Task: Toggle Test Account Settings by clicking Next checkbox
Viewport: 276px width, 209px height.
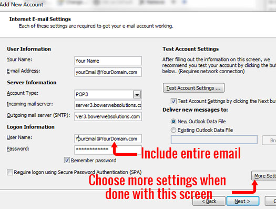Action: tap(173, 101)
